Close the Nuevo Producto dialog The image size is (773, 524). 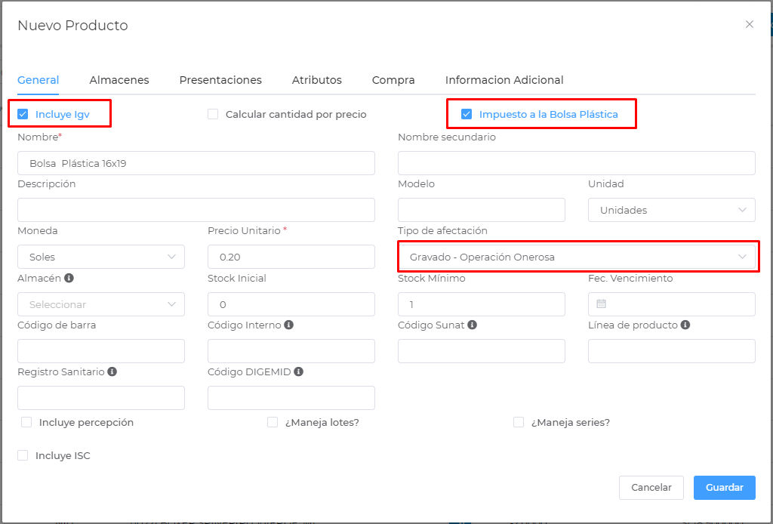point(750,24)
